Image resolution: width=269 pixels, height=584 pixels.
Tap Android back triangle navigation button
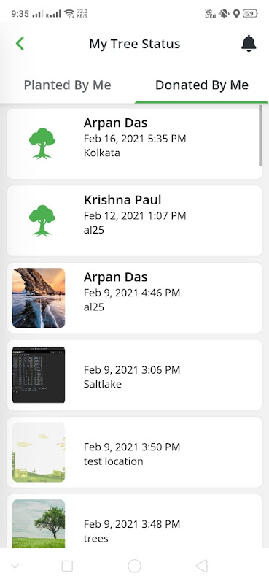tap(202, 566)
